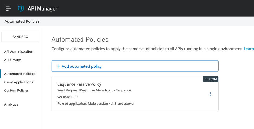Open API Groups in sidebar
254x129 pixels.
click(13, 60)
